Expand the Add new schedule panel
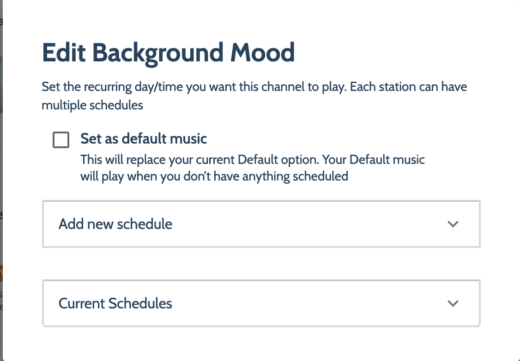The image size is (520, 361). pos(261,224)
